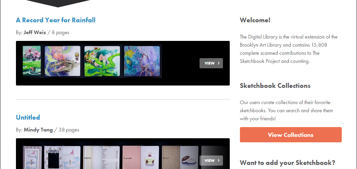357x169 pixels.
Task: Open the MENU page thumbnail
Action: point(101,157)
